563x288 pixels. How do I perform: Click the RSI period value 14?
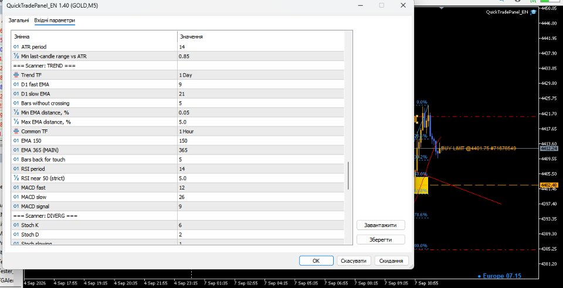click(260, 169)
